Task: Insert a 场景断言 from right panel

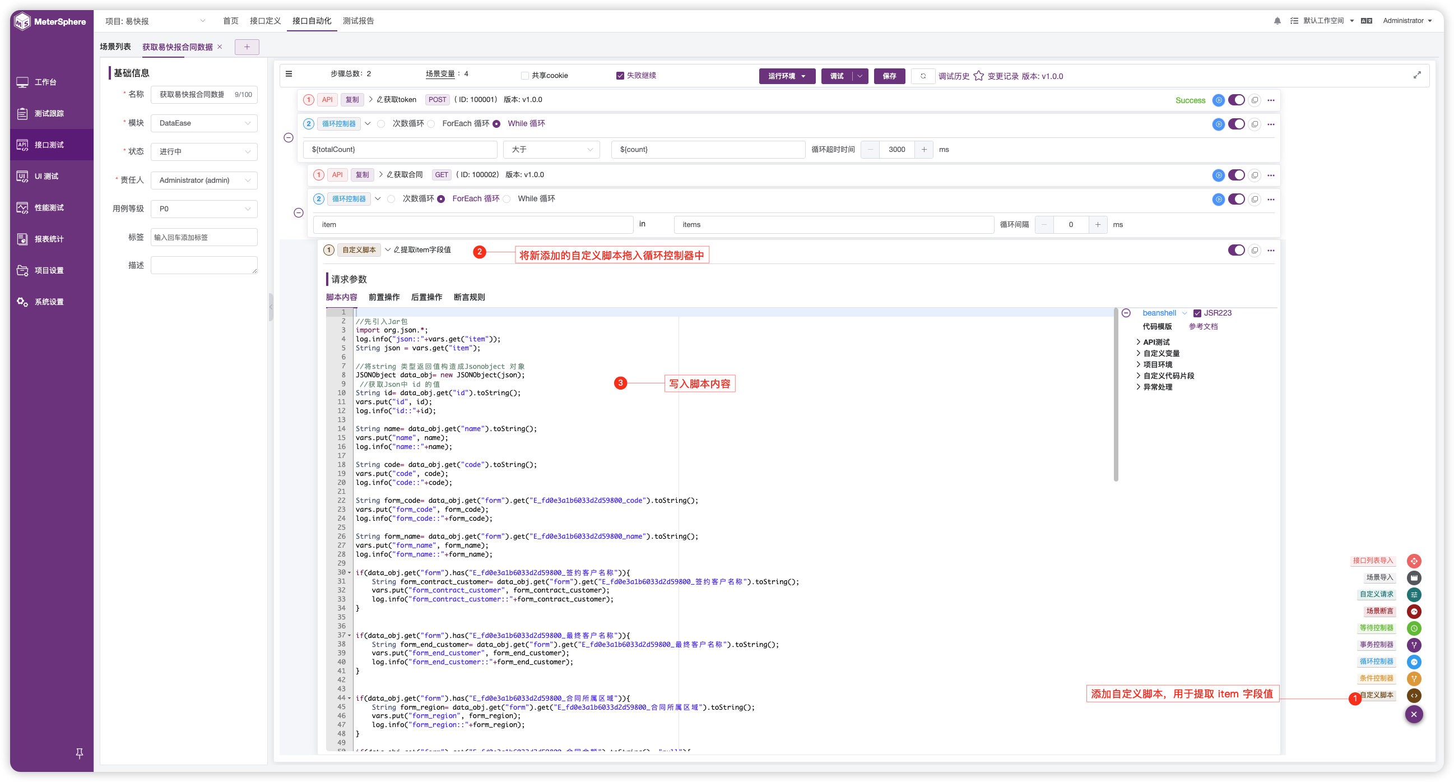Action: coord(1414,611)
